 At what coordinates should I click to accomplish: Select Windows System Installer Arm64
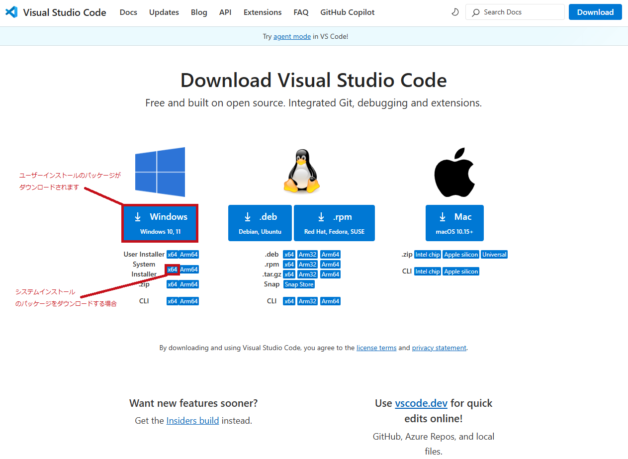pos(189,270)
